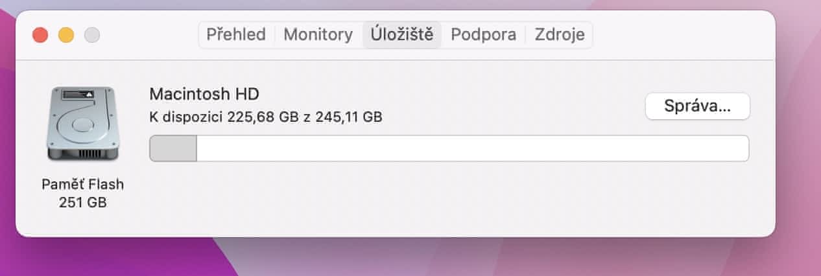The width and height of the screenshot is (821, 276).
Task: Click the 251 GB capacity label
Action: (82, 202)
